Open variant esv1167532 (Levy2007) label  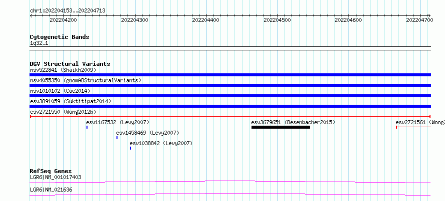tap(117, 122)
